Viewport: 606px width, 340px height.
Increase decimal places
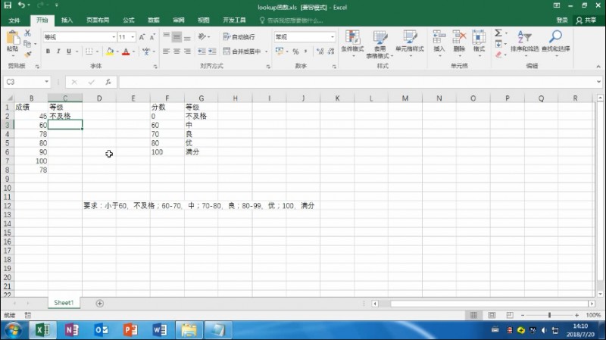(x=320, y=51)
